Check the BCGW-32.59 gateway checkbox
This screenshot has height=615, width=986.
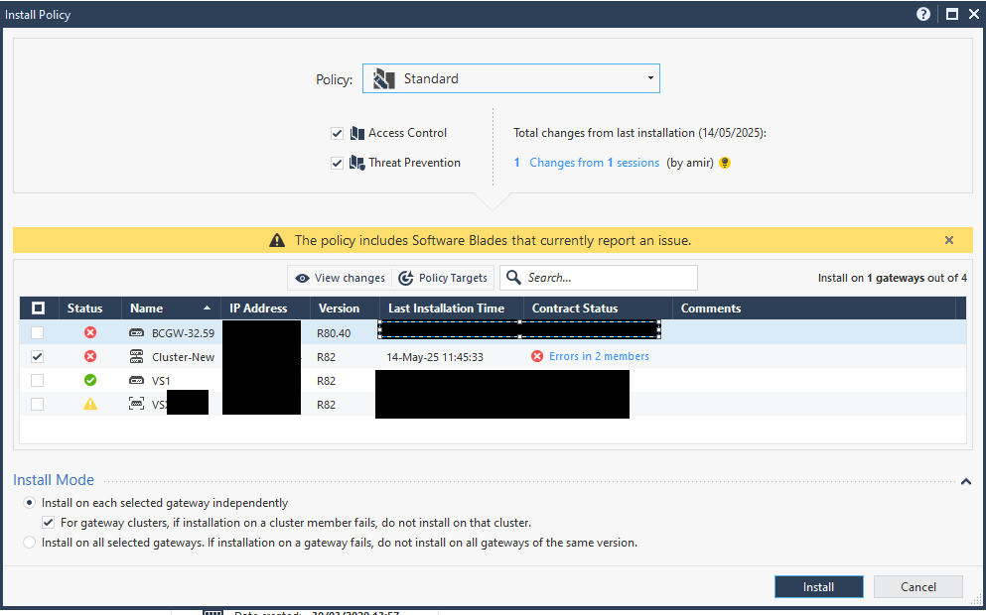(x=38, y=333)
